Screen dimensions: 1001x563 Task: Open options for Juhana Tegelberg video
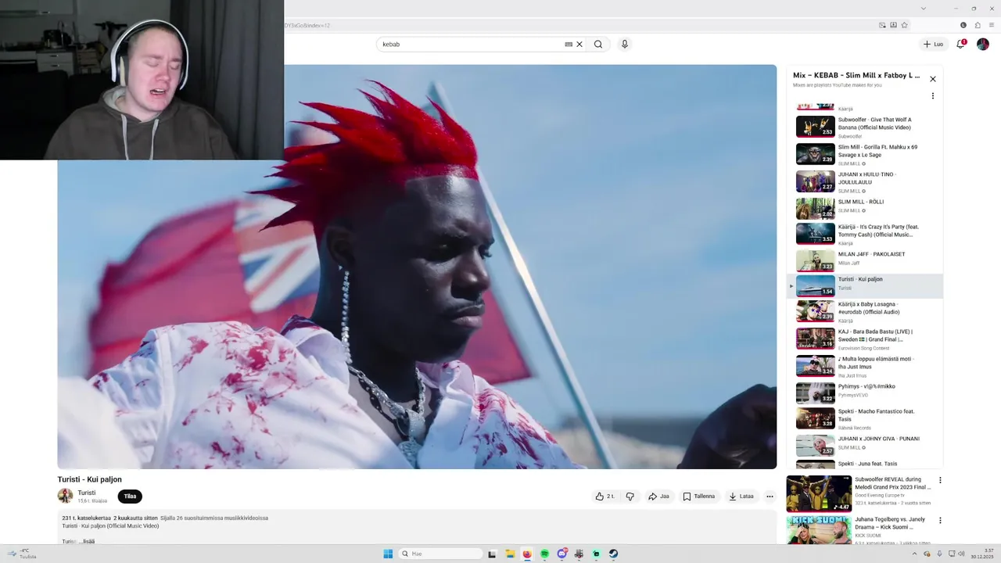[940, 521]
